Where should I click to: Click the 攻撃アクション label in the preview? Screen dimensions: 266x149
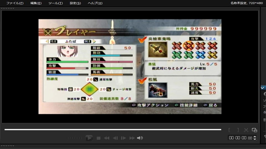pyautogui.click(x=153, y=105)
